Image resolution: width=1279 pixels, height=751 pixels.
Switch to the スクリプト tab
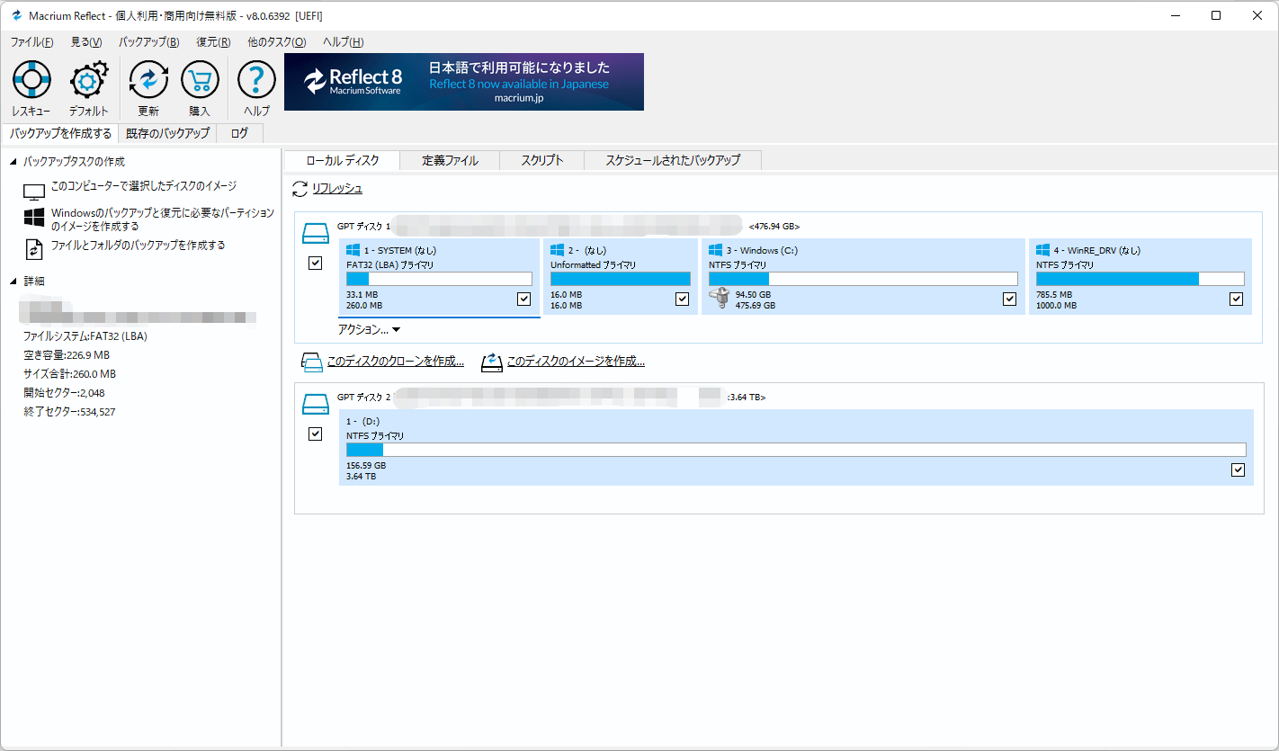click(541, 159)
